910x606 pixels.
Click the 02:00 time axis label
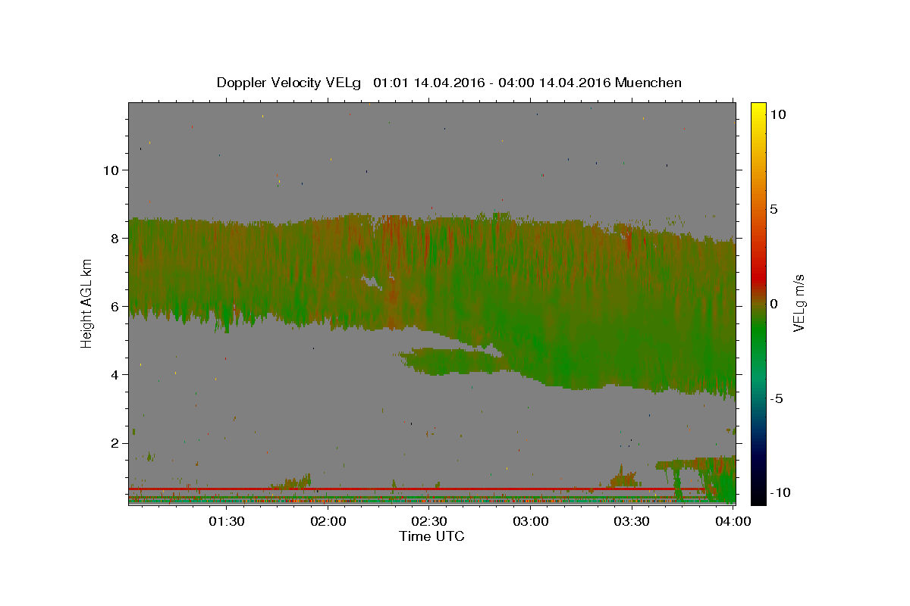(x=328, y=522)
